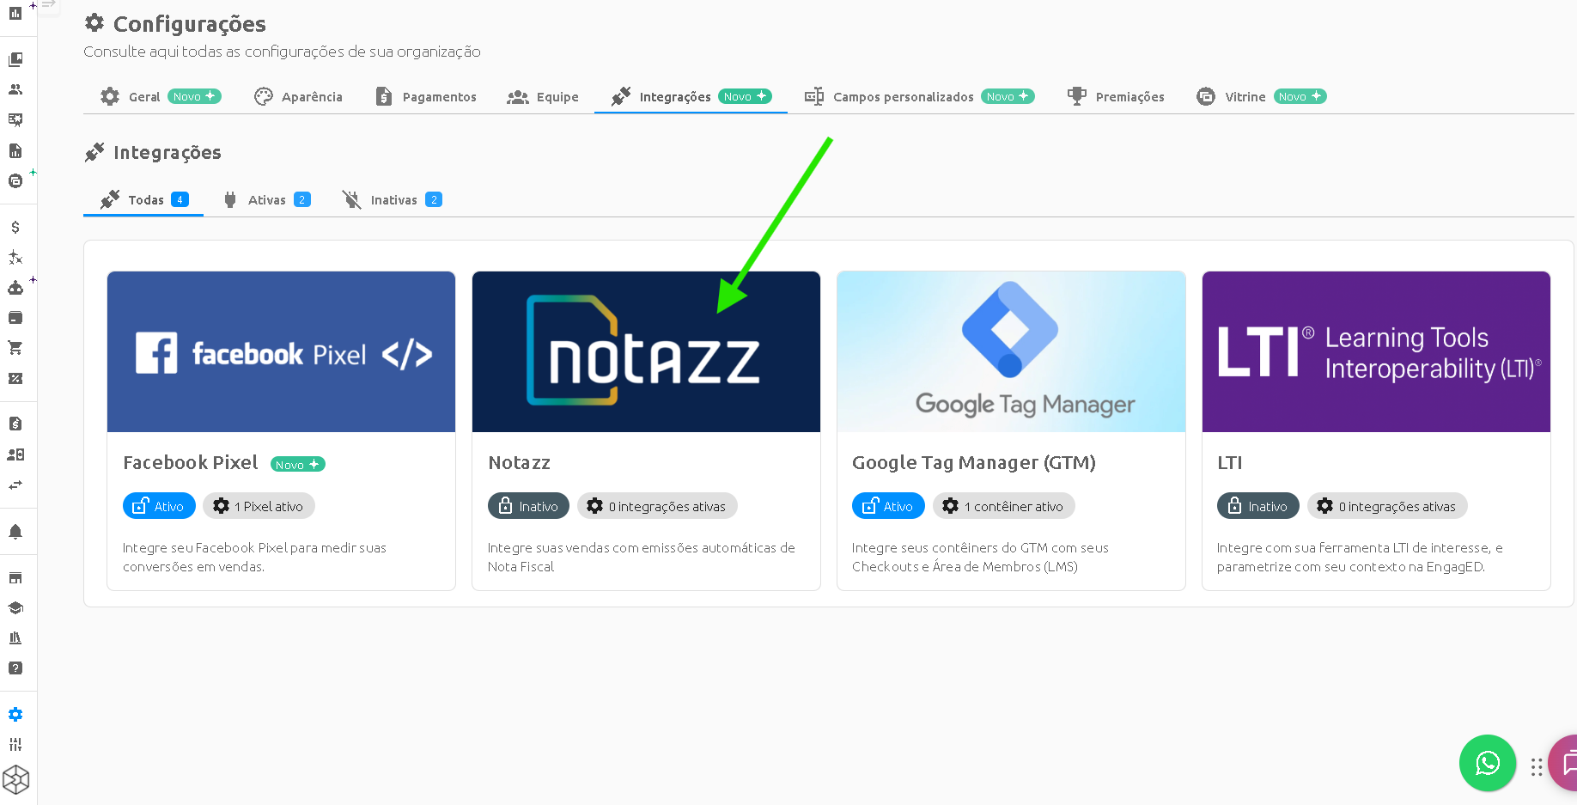1577x805 pixels.
Task: Open the bookmarked collections sidebar icon
Action: click(15, 59)
